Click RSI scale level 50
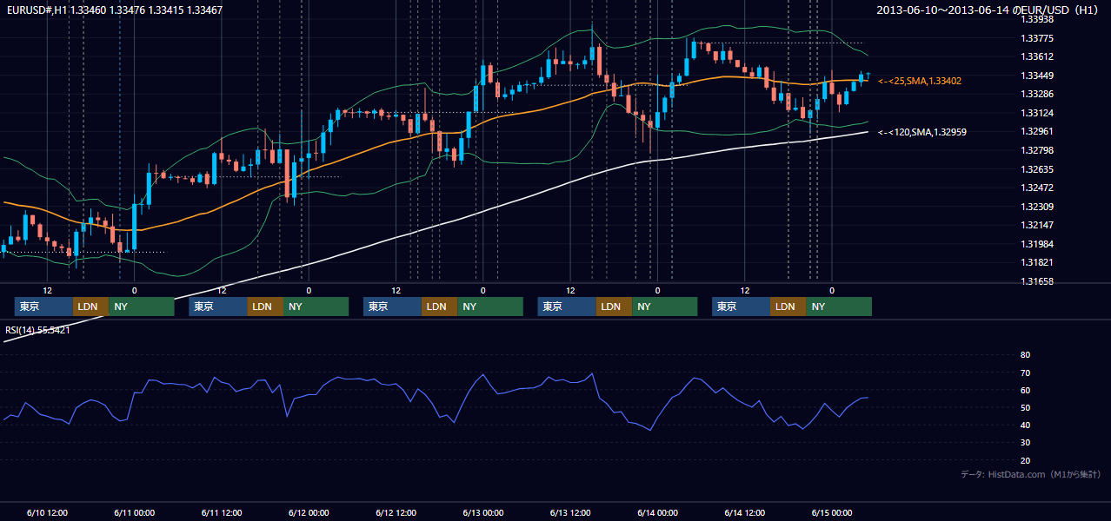1111x521 pixels. pos(1025,407)
